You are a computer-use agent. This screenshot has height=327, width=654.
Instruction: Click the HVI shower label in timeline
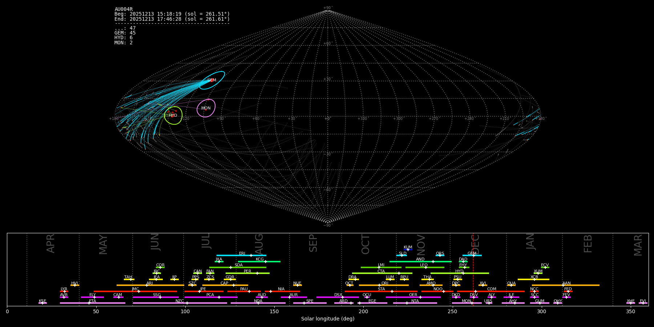74,283
